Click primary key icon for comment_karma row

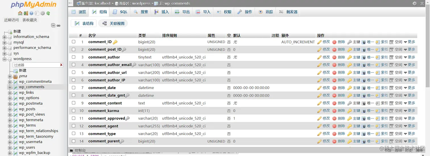pyautogui.click(x=350, y=111)
